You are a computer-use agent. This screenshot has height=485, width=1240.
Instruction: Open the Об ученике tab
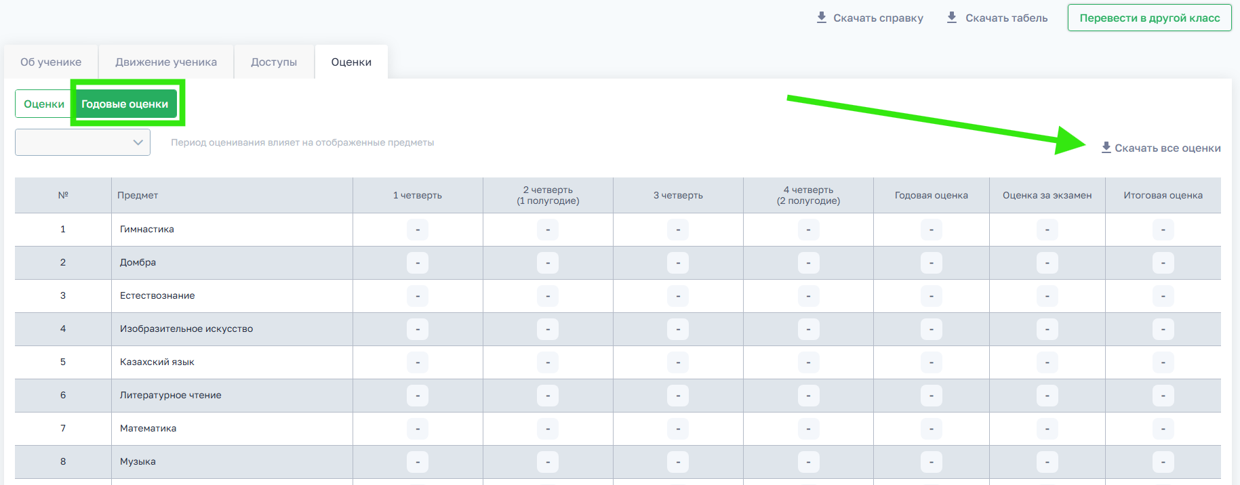click(51, 62)
